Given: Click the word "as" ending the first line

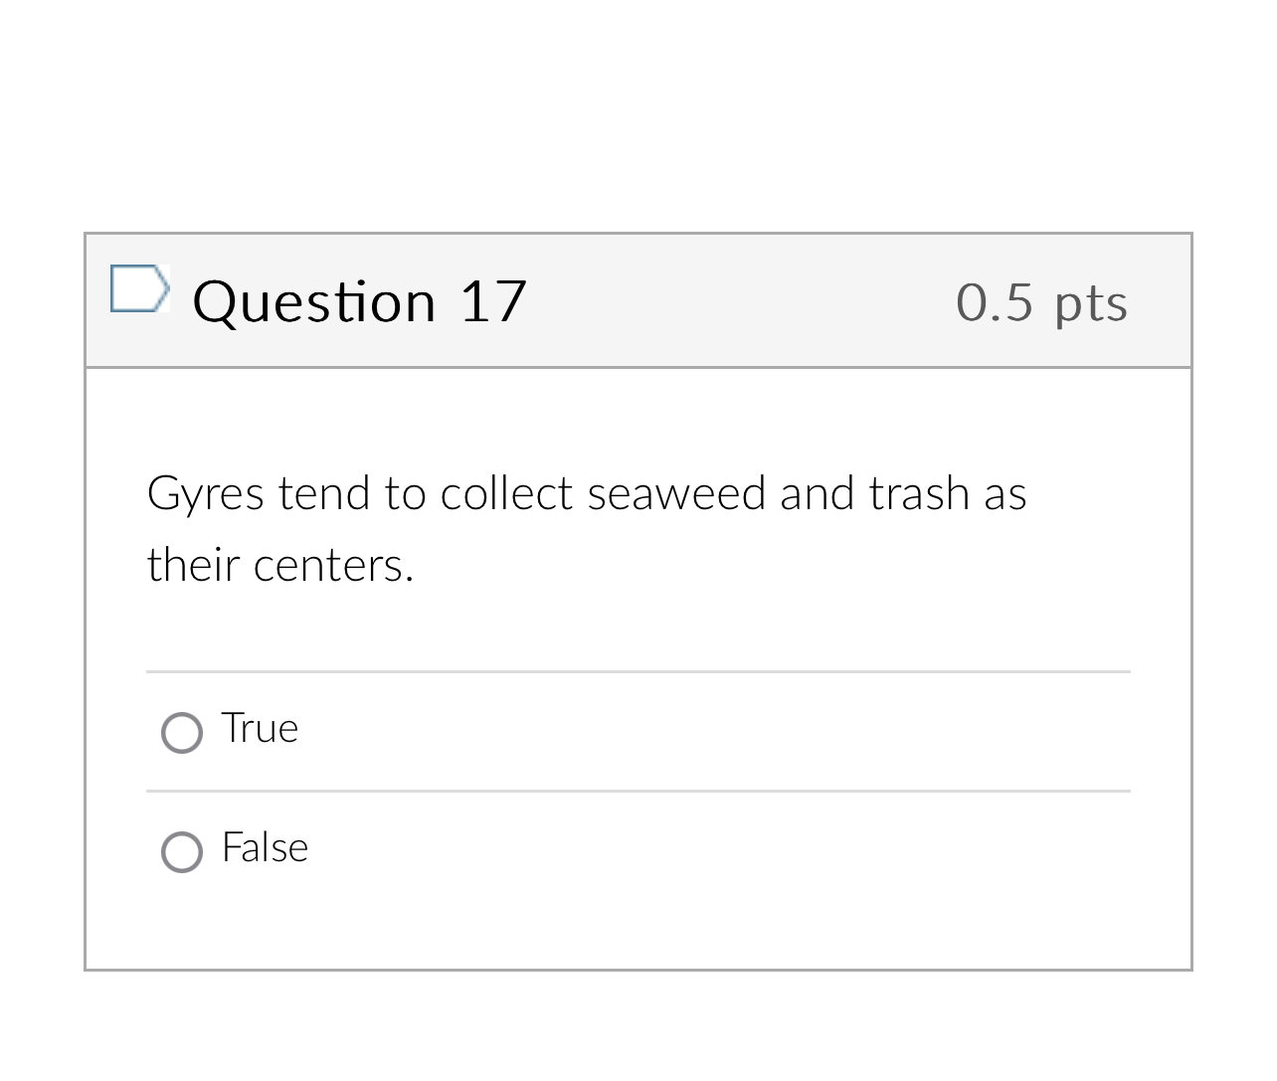Looking at the screenshot, I should point(1004,495).
